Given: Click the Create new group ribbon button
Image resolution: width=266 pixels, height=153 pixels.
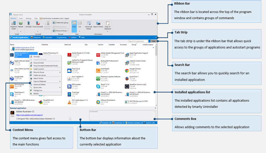Looking at the screenshot, I should [x=61, y=22].
